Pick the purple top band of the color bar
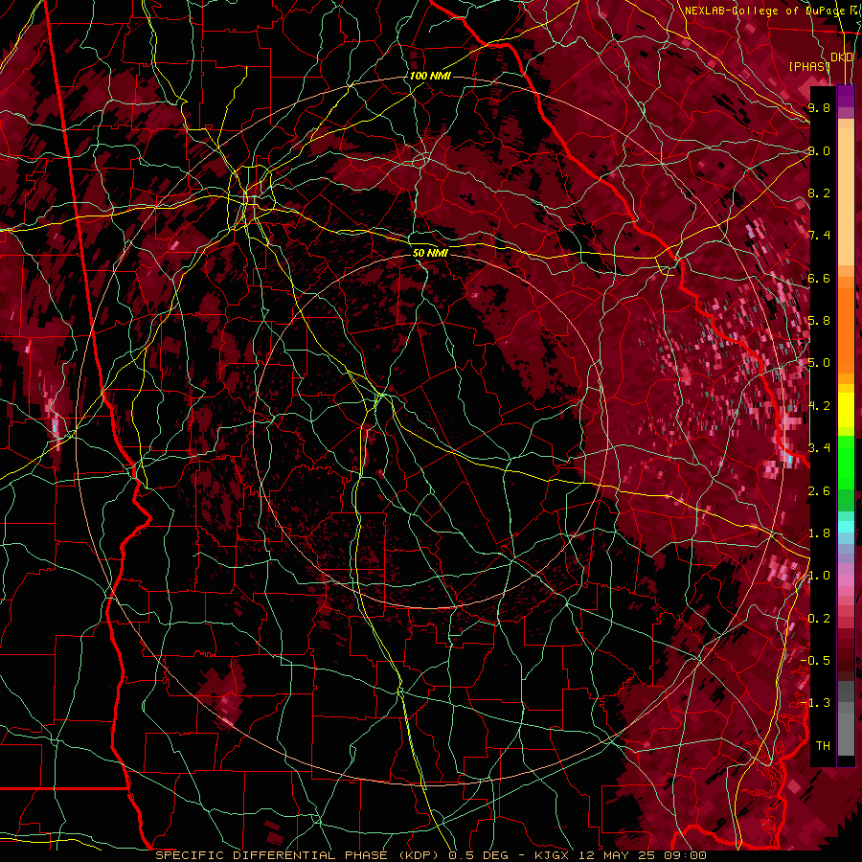 point(846,96)
